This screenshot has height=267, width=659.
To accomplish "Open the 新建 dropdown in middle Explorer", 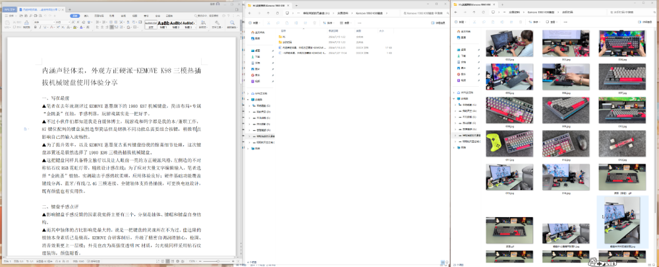I will 254,23.
